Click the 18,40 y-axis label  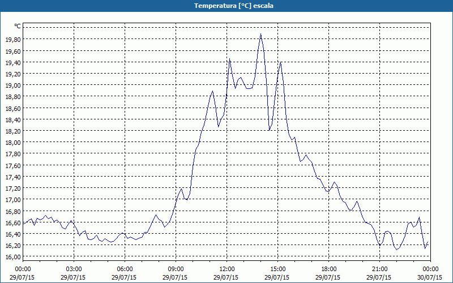(x=13, y=119)
